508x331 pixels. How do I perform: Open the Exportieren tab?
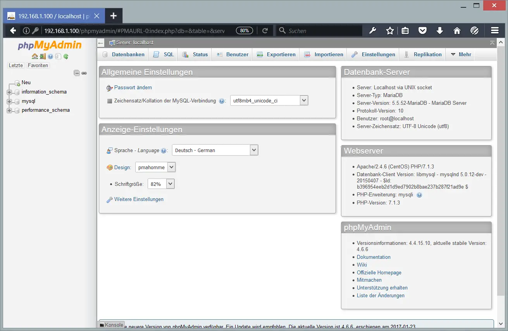pos(276,54)
